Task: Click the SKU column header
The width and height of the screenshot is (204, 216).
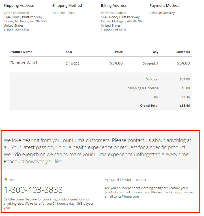Action: point(69,52)
